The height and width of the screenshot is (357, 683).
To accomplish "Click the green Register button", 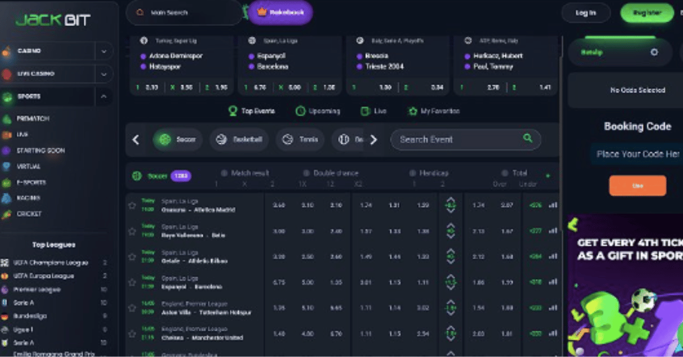I will [647, 13].
